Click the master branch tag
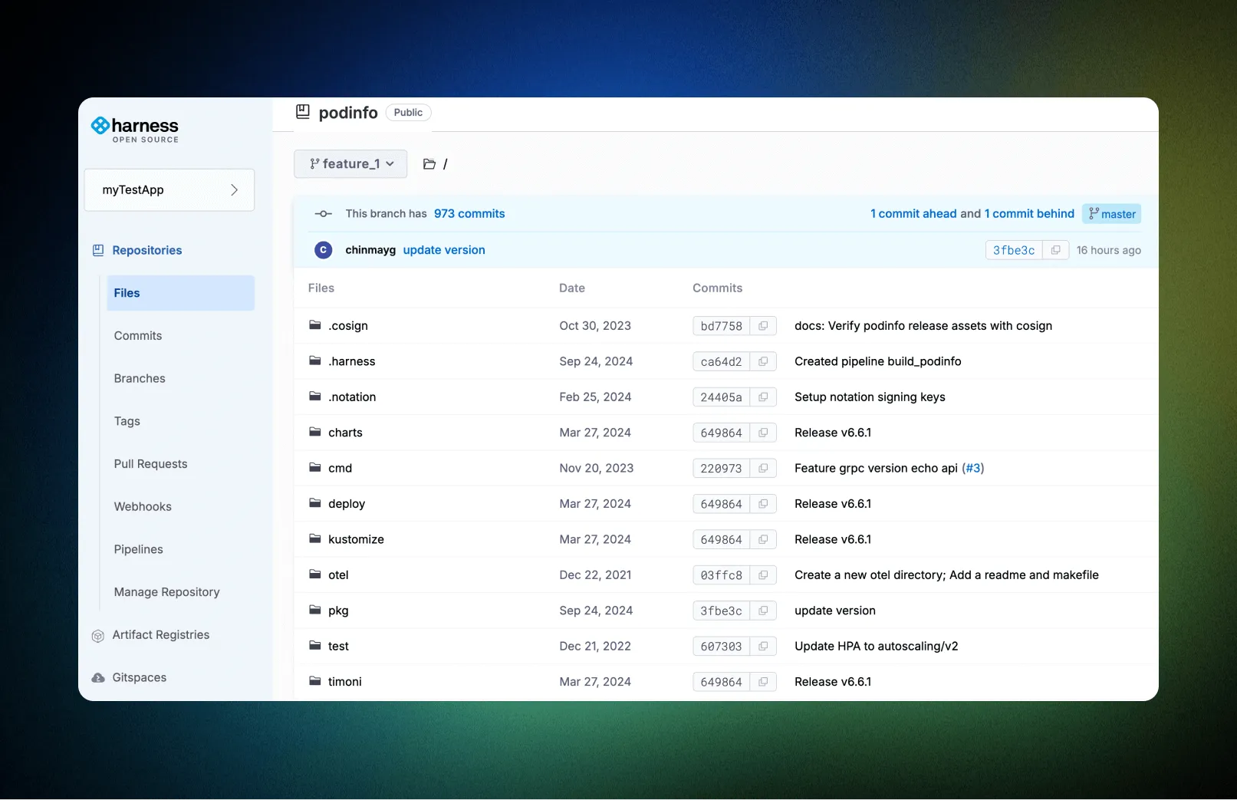This screenshot has height=800, width=1237. pos(1112,214)
